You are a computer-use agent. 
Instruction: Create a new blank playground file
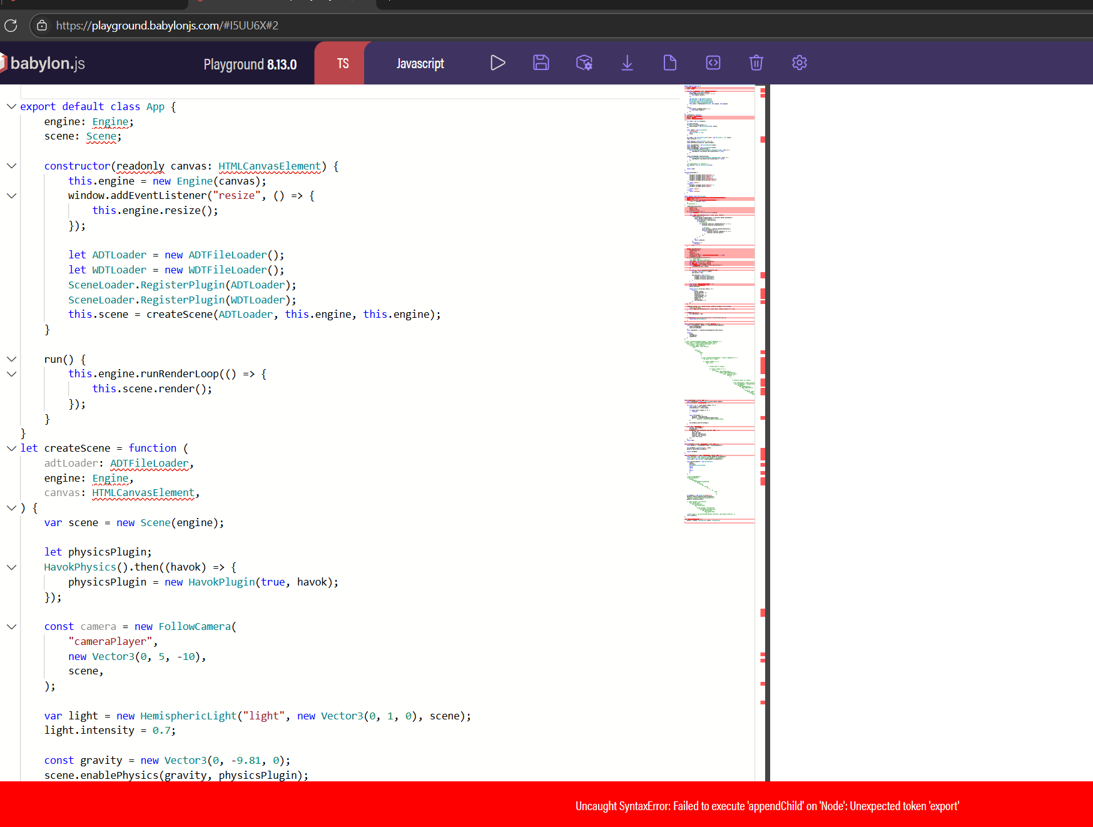pos(670,63)
